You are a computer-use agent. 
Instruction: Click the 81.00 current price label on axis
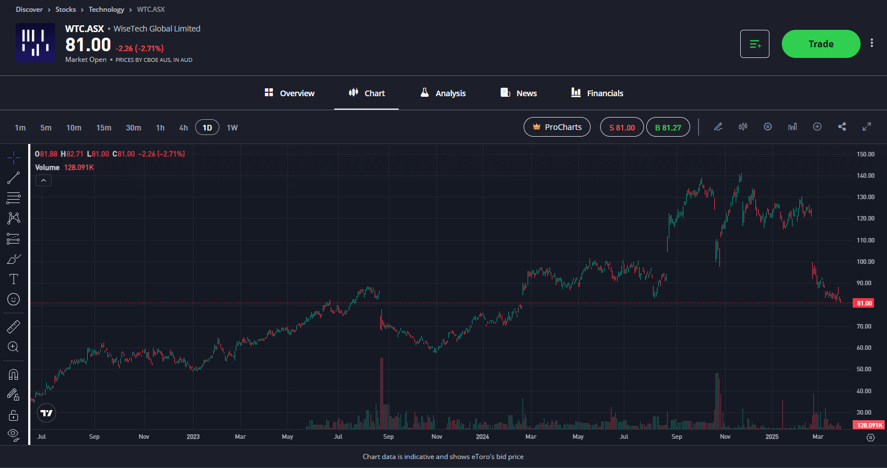click(864, 303)
